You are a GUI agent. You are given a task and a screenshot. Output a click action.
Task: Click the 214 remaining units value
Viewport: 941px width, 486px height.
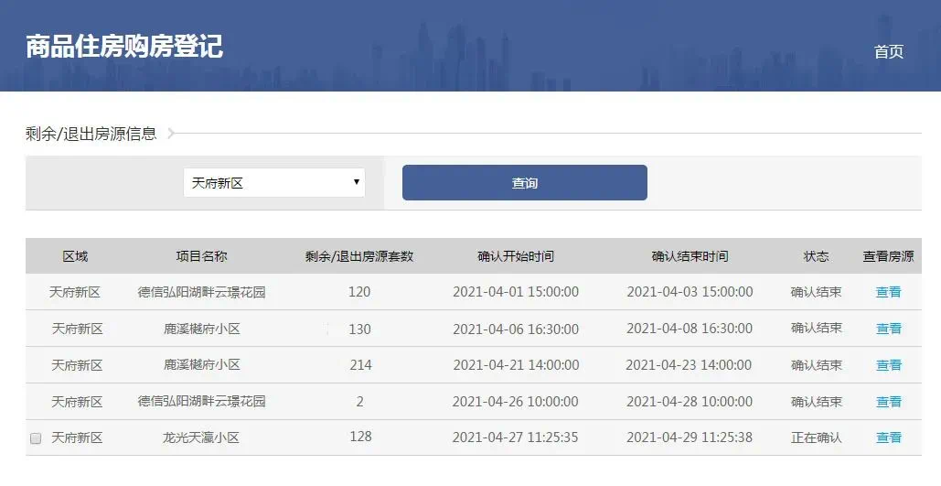[360, 364]
